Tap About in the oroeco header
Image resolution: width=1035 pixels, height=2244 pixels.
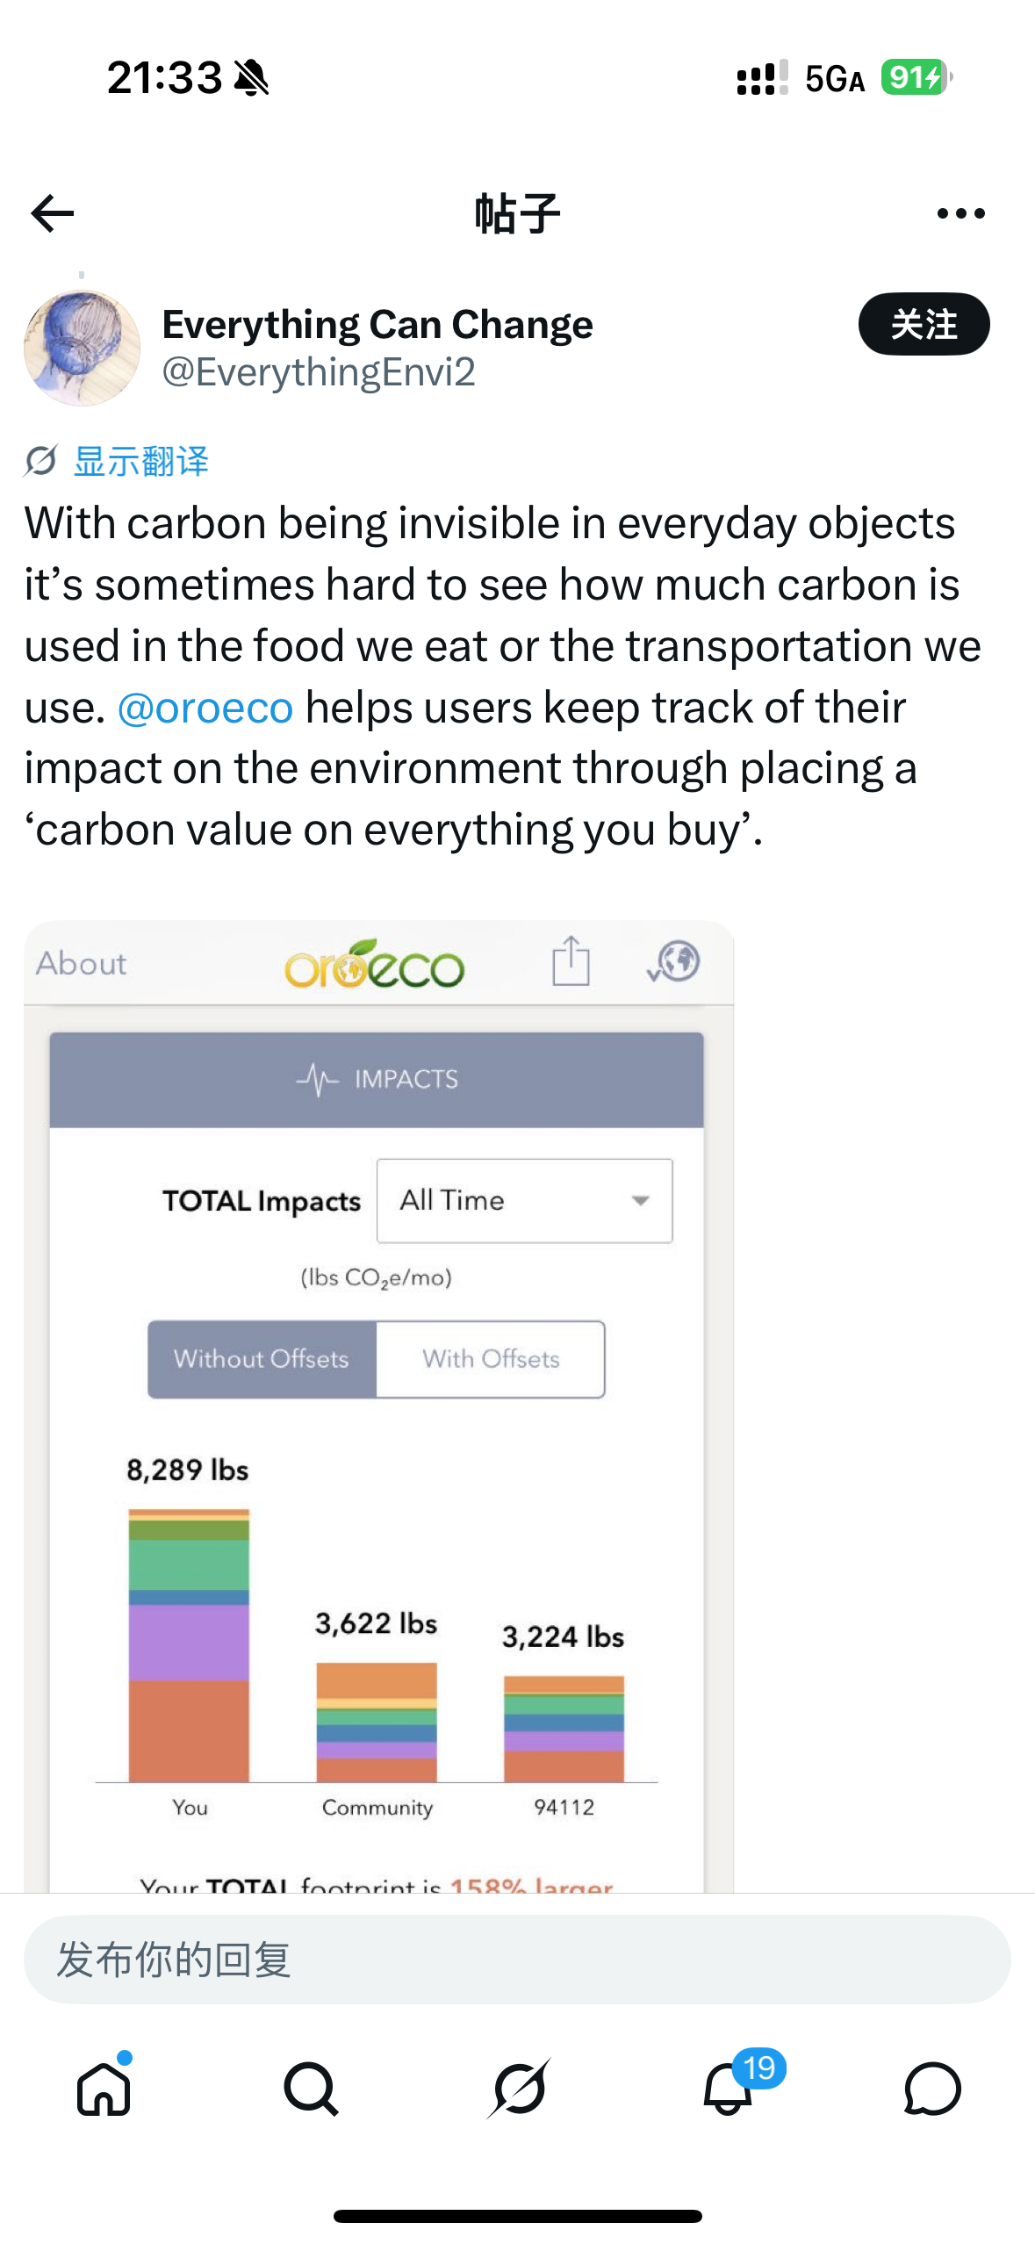pyautogui.click(x=82, y=963)
